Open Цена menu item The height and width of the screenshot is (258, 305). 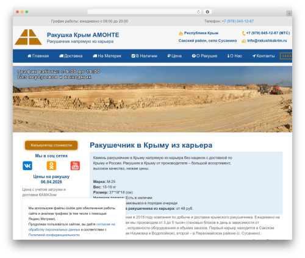pyautogui.click(x=174, y=56)
